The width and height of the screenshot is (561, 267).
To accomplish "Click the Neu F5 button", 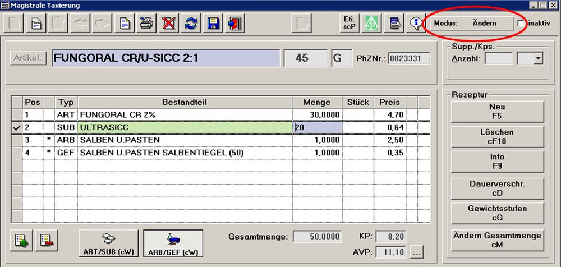I will click(x=497, y=111).
